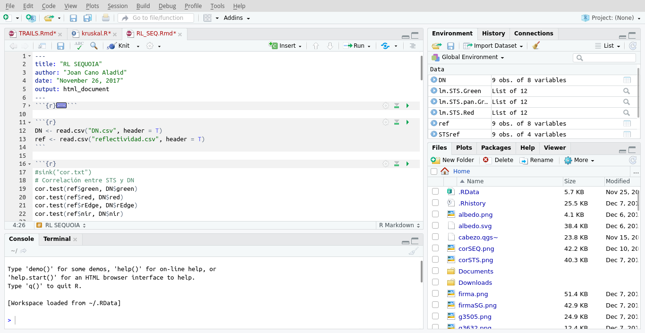Select cabezo.qgs~ with its checkbox
This screenshot has width=645, height=333.
coord(435,237)
